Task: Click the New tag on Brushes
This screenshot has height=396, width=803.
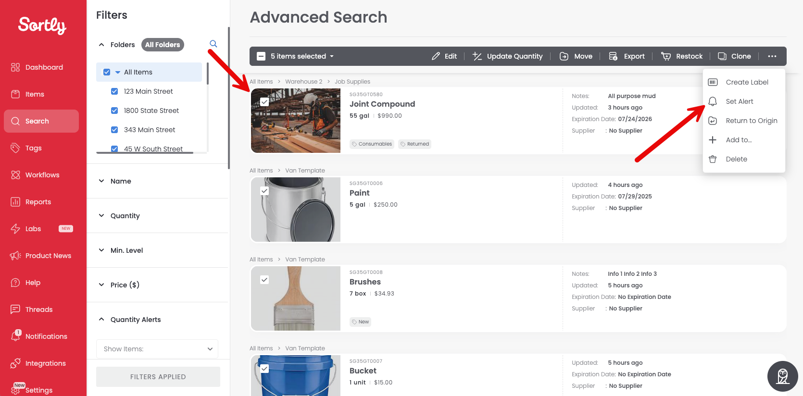Action: [360, 322]
